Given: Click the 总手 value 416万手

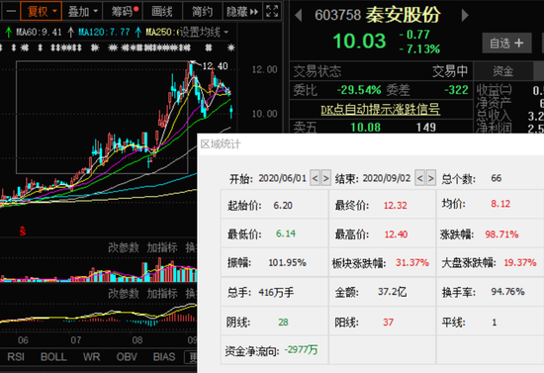Looking at the screenshot, I should [x=276, y=293].
